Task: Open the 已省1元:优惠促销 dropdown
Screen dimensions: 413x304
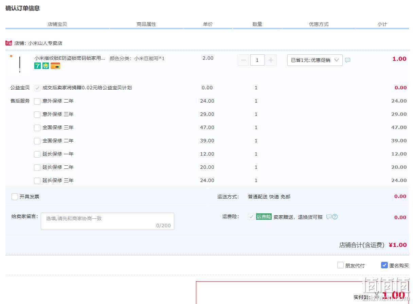Action: click(x=315, y=60)
